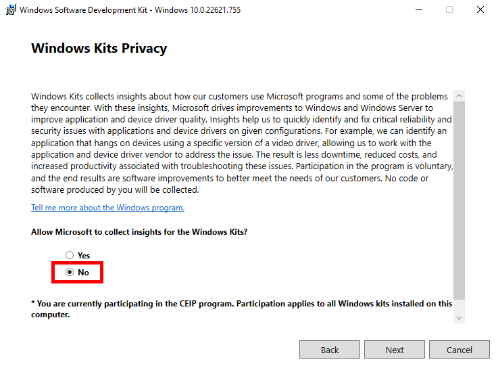Image resolution: width=496 pixels, height=366 pixels.
Task: Go to the previous step with Back
Action: 330,350
